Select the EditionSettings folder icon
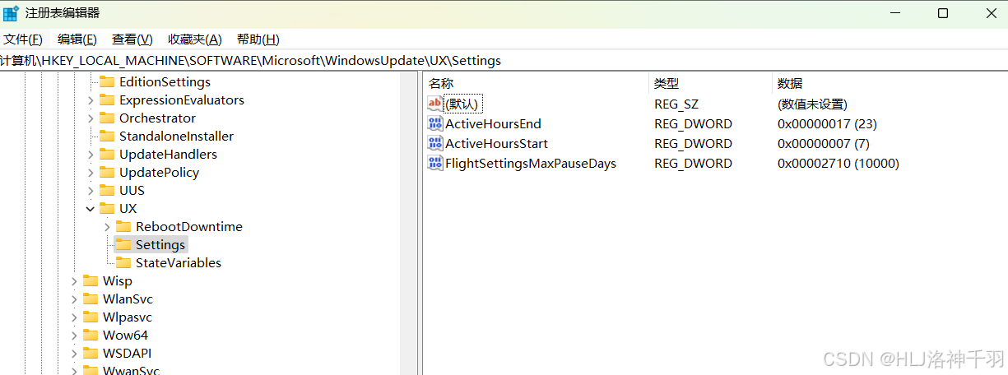Viewport: 1008px width, 375px height. click(107, 82)
